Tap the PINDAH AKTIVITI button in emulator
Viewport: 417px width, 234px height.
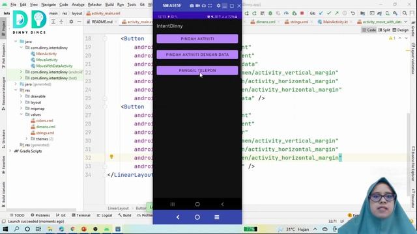(197, 39)
